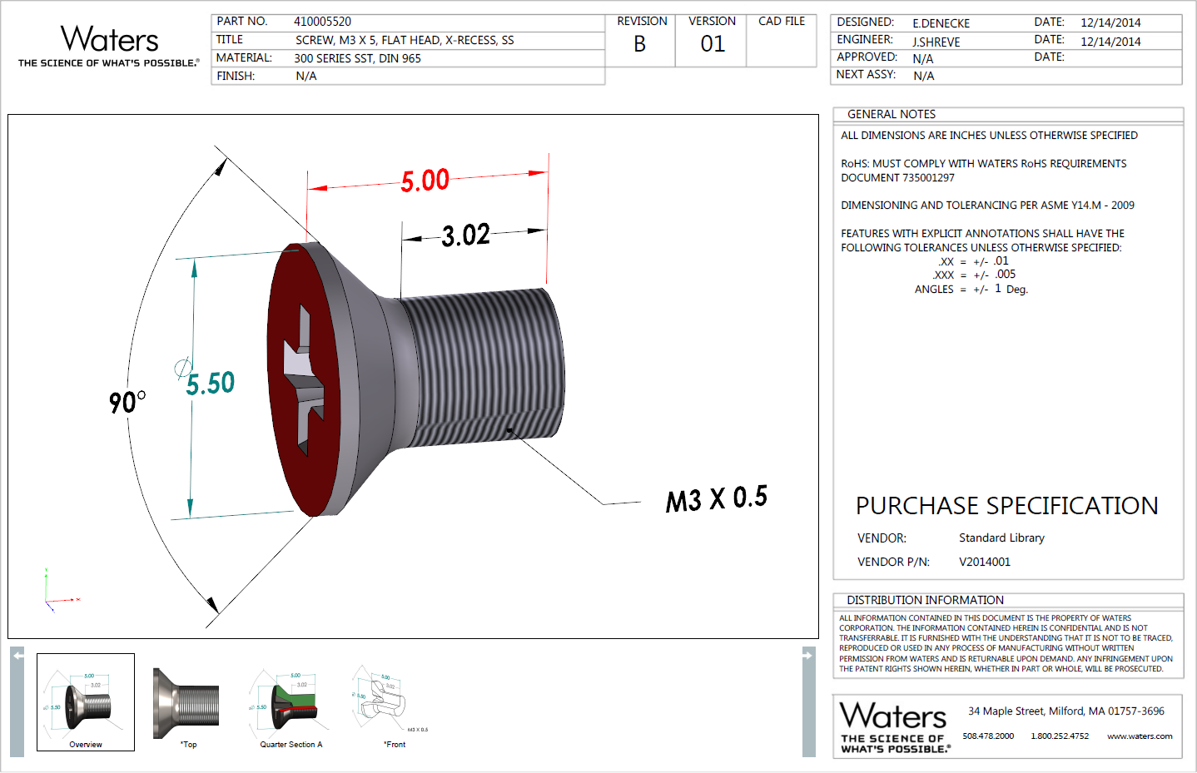Select the red 5.00 length dimension
This screenshot has height=773, width=1197.
[x=427, y=181]
